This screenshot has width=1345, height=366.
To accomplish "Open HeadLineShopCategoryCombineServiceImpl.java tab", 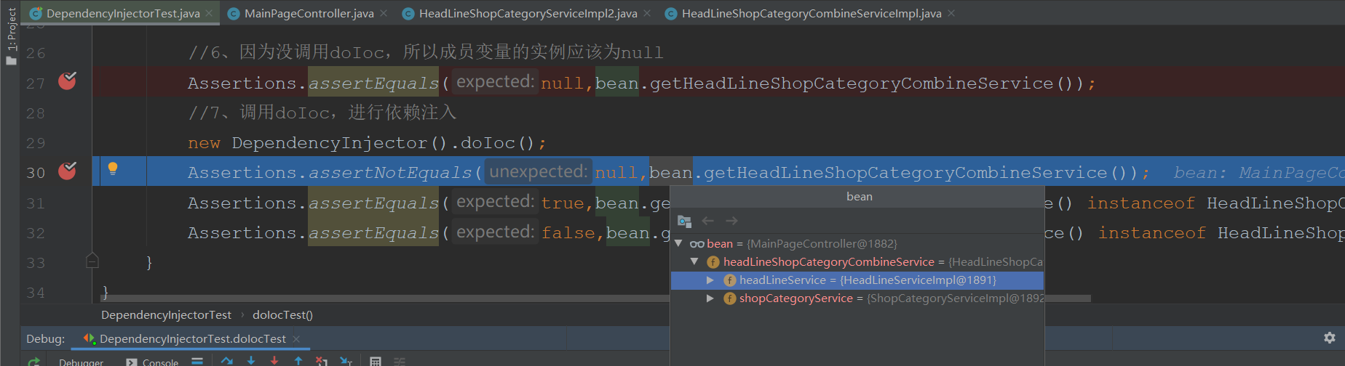I will click(811, 13).
